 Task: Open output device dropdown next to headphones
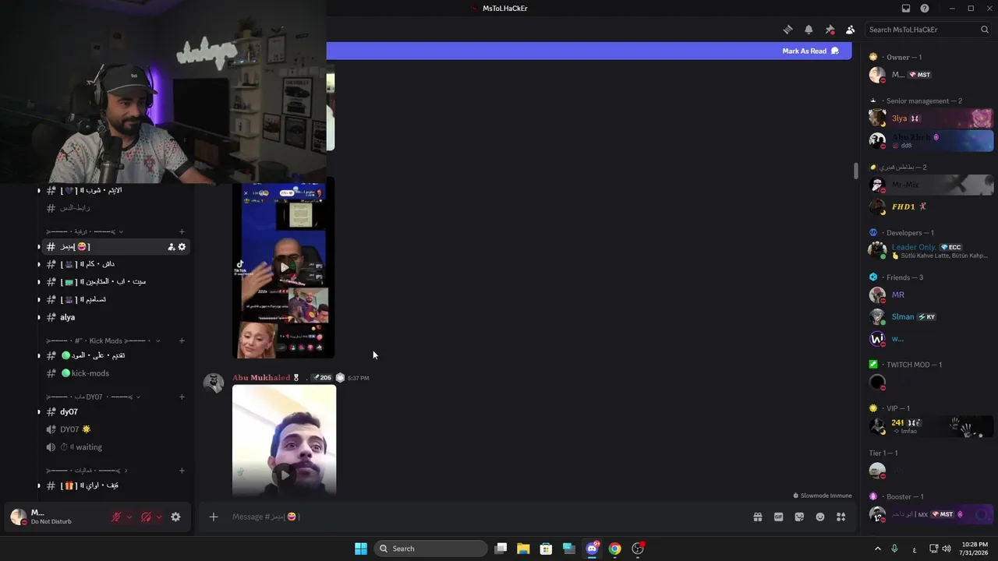click(159, 517)
